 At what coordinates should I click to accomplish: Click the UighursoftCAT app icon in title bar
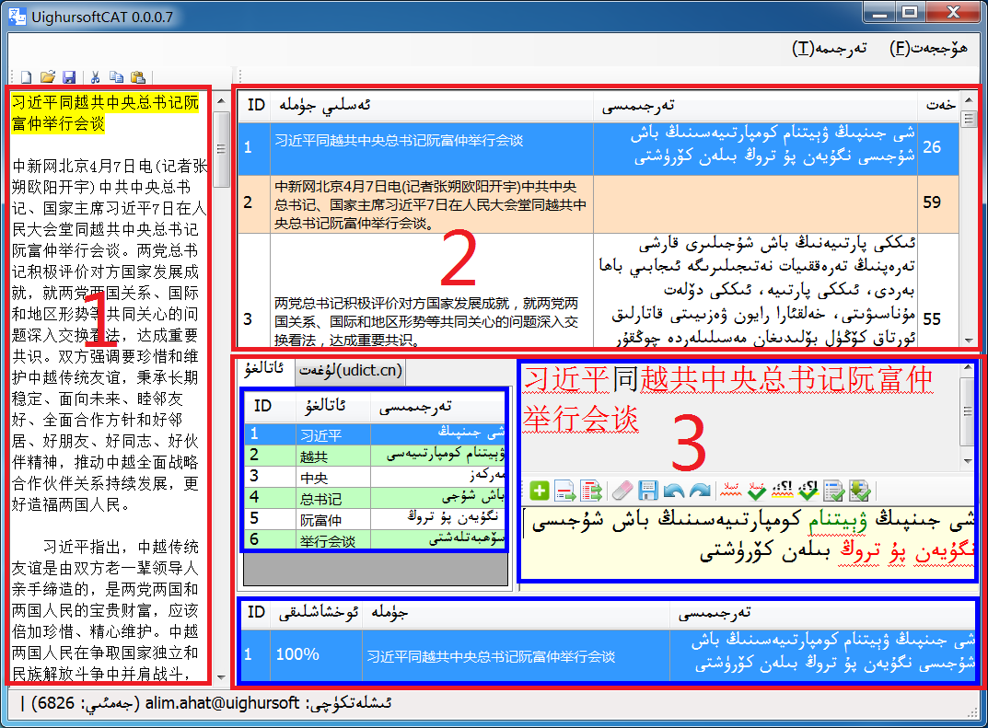coord(17,17)
